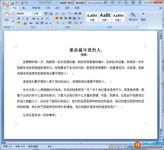
Task: Expand bullets list dropdown arrow
Action: tap(60, 14)
